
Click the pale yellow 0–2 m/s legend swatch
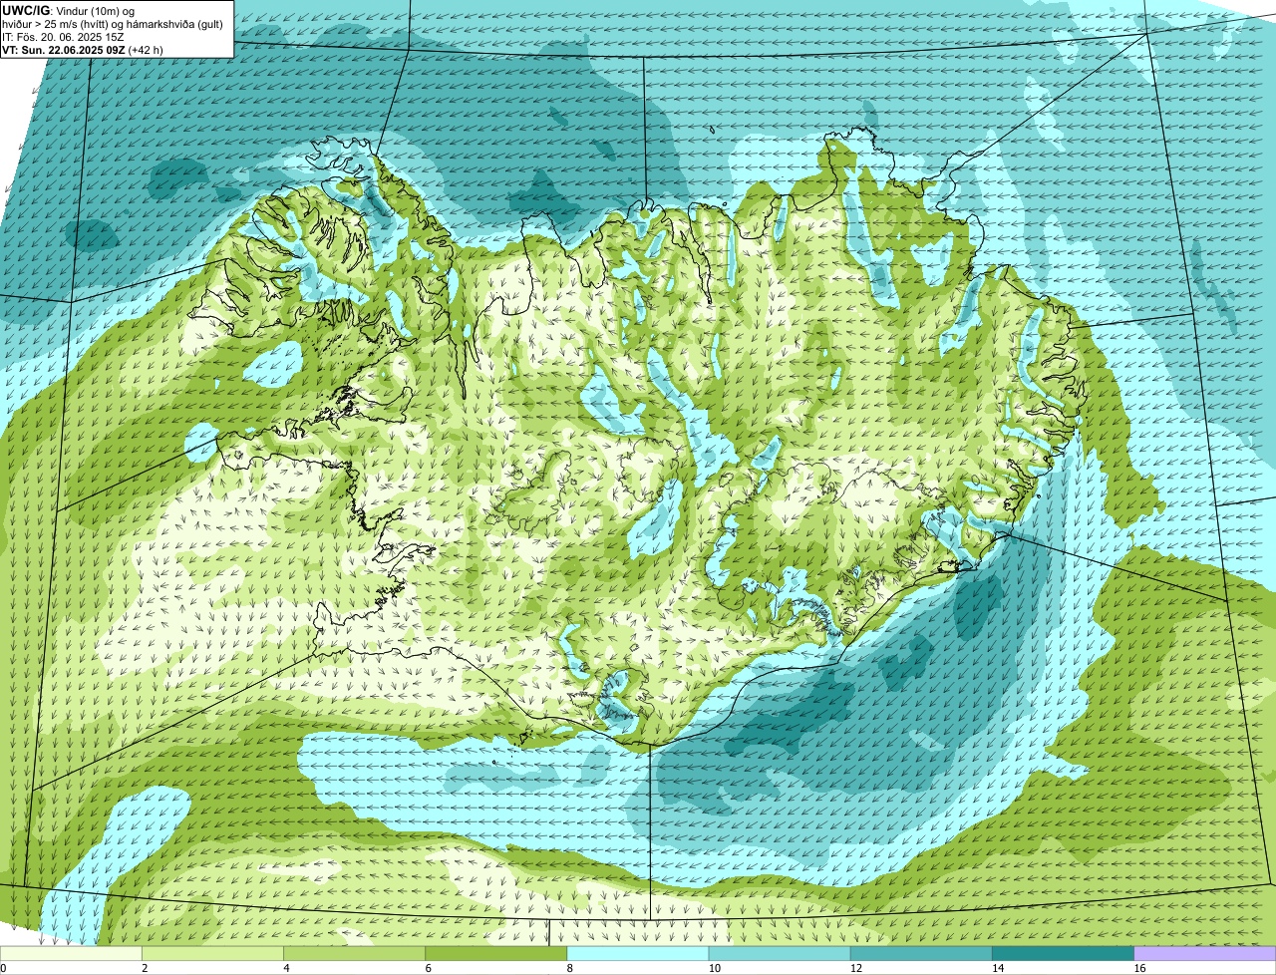pos(71,953)
